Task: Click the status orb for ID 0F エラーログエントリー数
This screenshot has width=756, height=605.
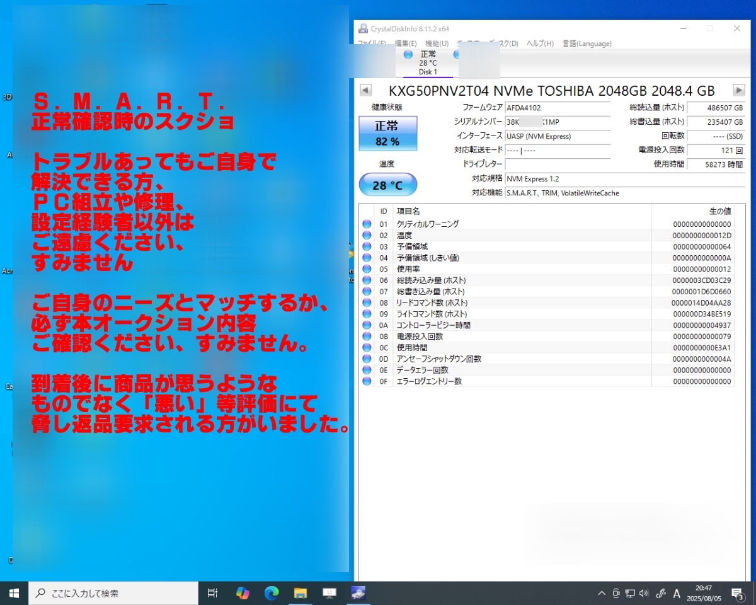Action: point(367,381)
